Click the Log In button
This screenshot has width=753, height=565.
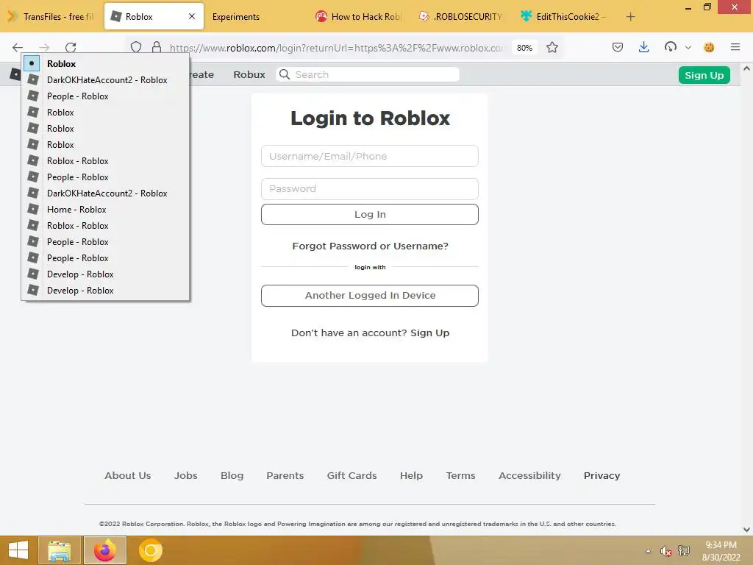(370, 214)
